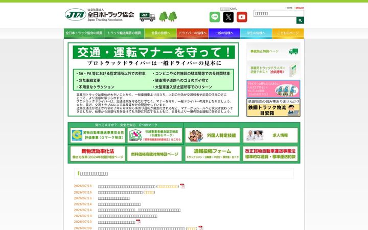Viewport: 368px width, 230px height.
Task: Open こどものページ menu
Action: 288,33
